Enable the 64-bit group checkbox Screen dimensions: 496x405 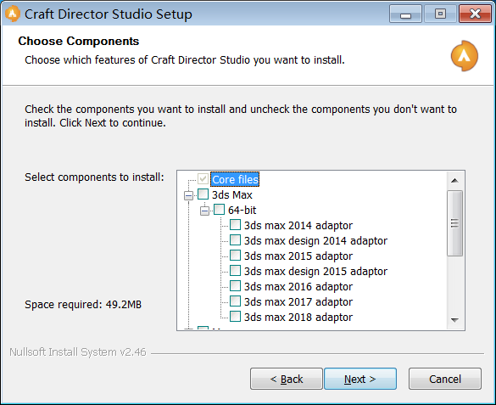[220, 210]
